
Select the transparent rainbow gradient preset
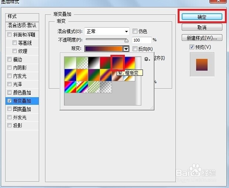coord(82,87)
